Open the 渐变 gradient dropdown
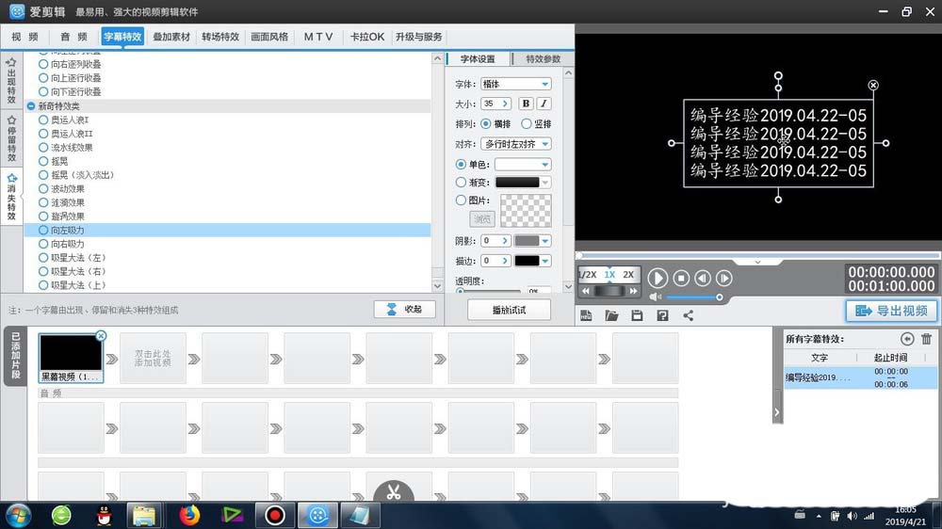 544,183
